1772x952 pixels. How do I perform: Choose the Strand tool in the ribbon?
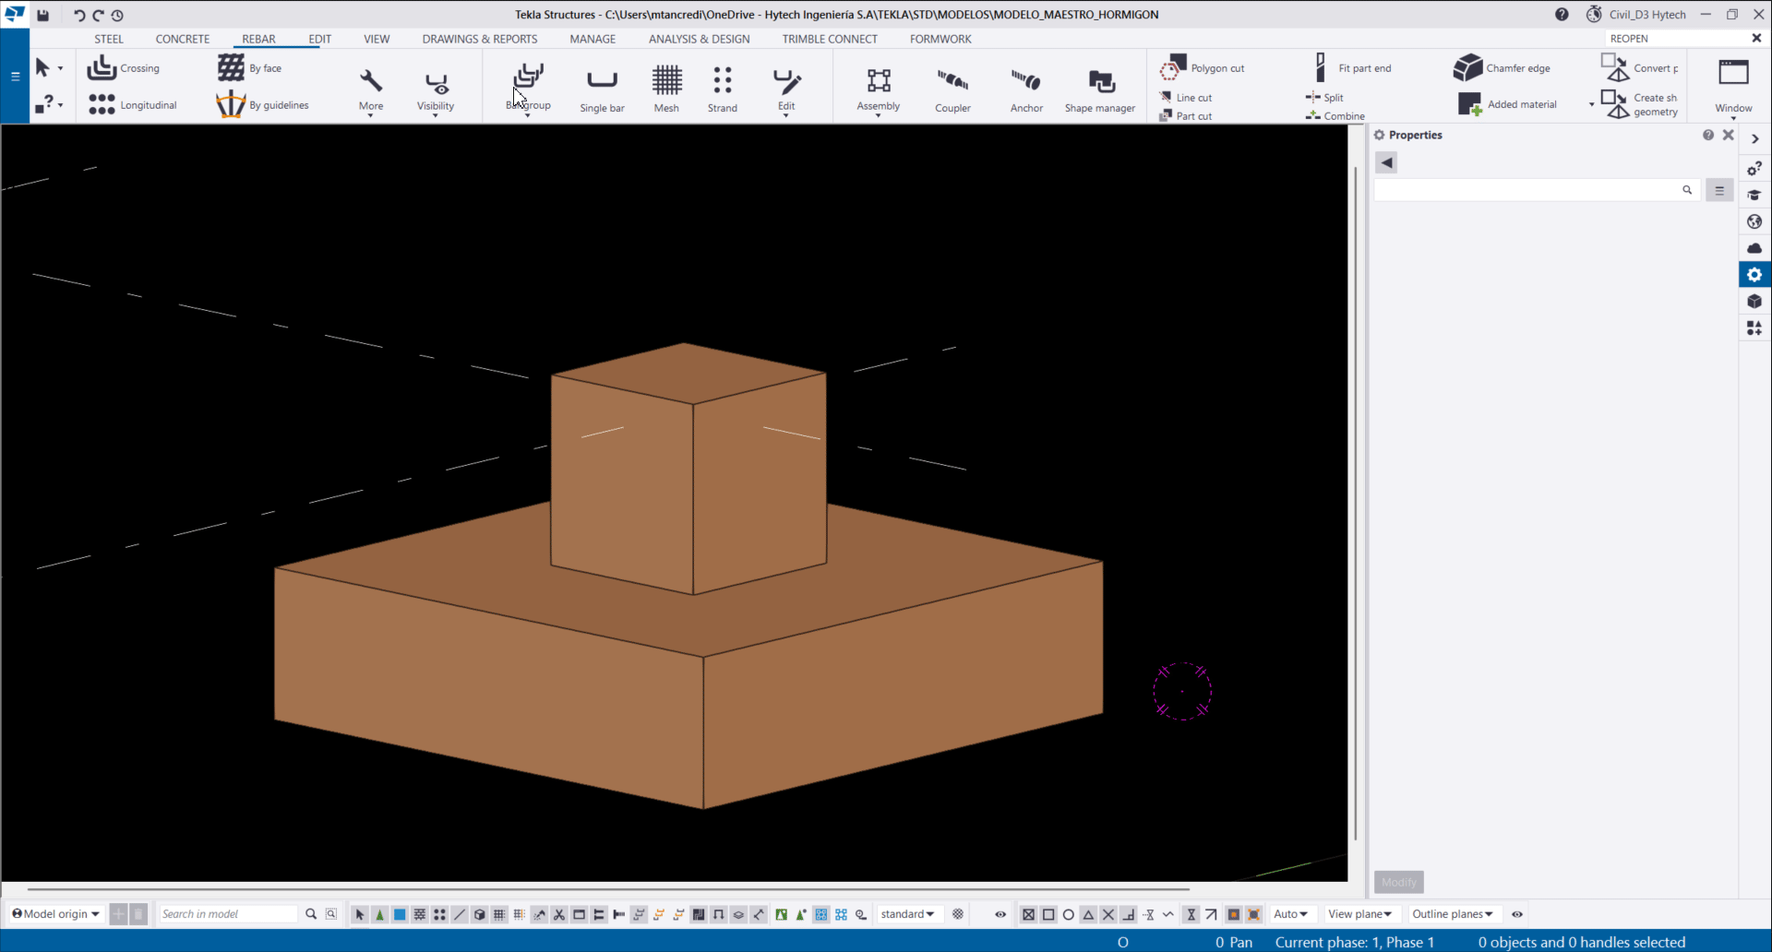coord(722,89)
